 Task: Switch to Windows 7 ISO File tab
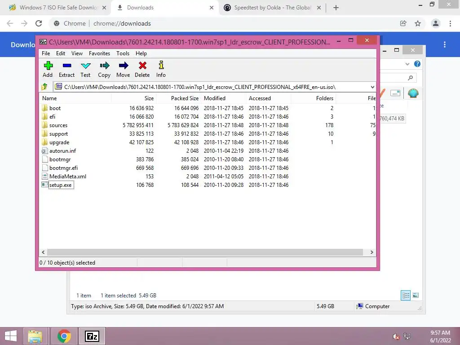coord(55,8)
